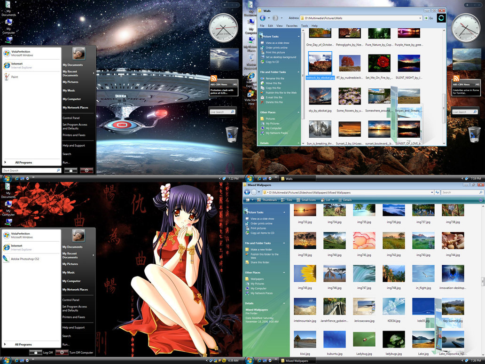Collapse Details section in Mixed Wallpapers window
The height and width of the screenshot is (364, 485).
pyautogui.click(x=284, y=303)
